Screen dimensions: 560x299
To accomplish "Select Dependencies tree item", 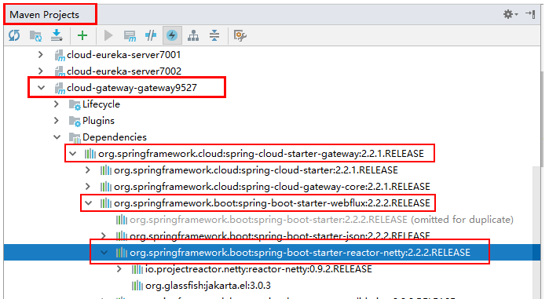I will 115,137.
